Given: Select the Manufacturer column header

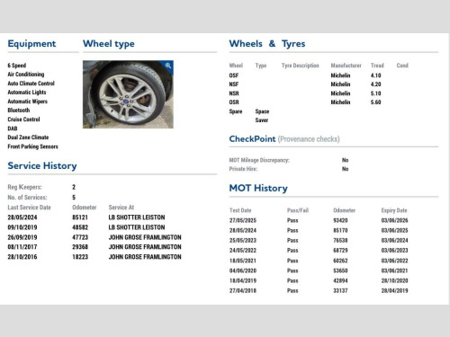Looking at the screenshot, I should 346,66.
